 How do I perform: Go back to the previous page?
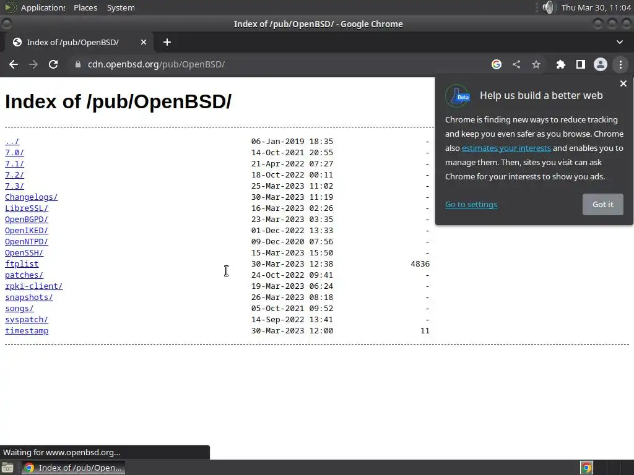(14, 64)
